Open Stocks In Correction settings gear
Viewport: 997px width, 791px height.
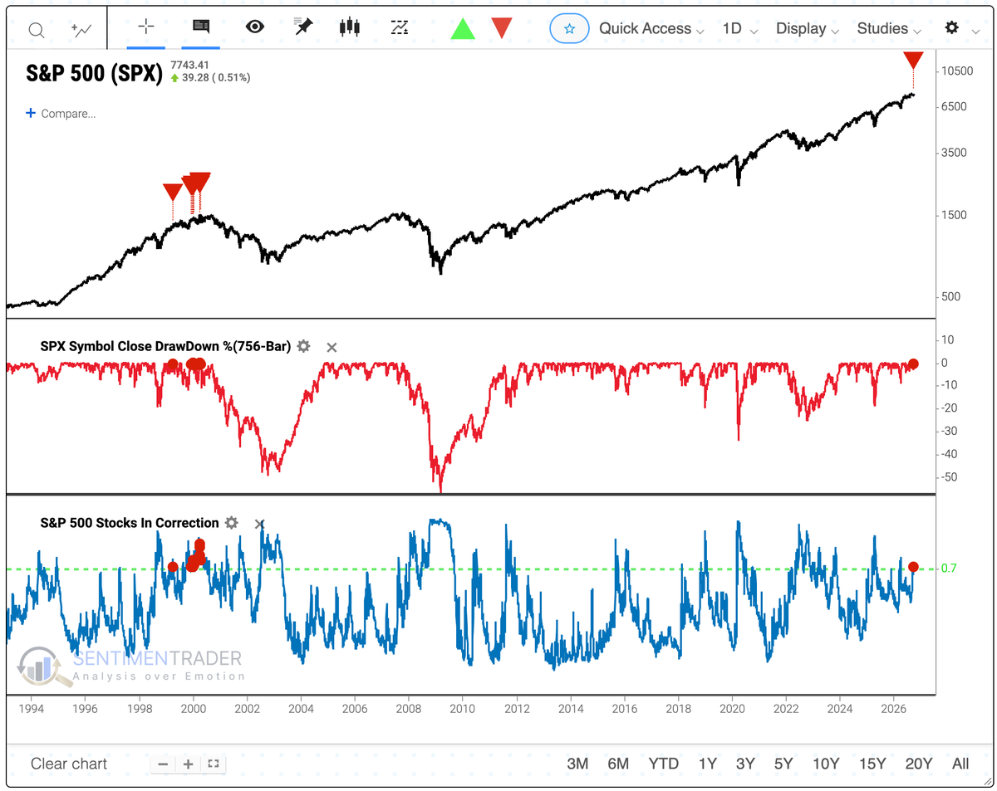[232, 523]
